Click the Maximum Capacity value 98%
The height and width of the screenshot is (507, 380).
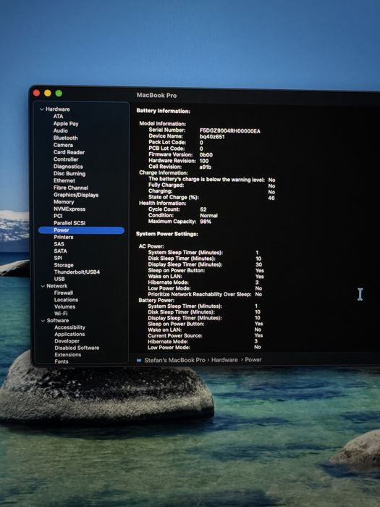click(x=206, y=222)
